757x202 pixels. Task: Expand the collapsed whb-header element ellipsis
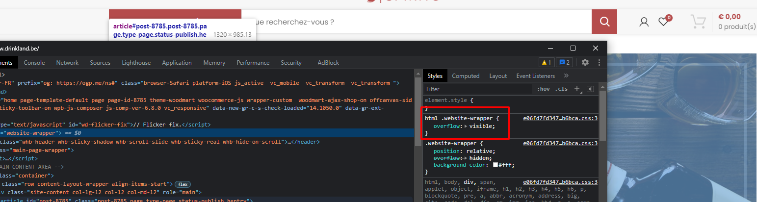point(289,142)
